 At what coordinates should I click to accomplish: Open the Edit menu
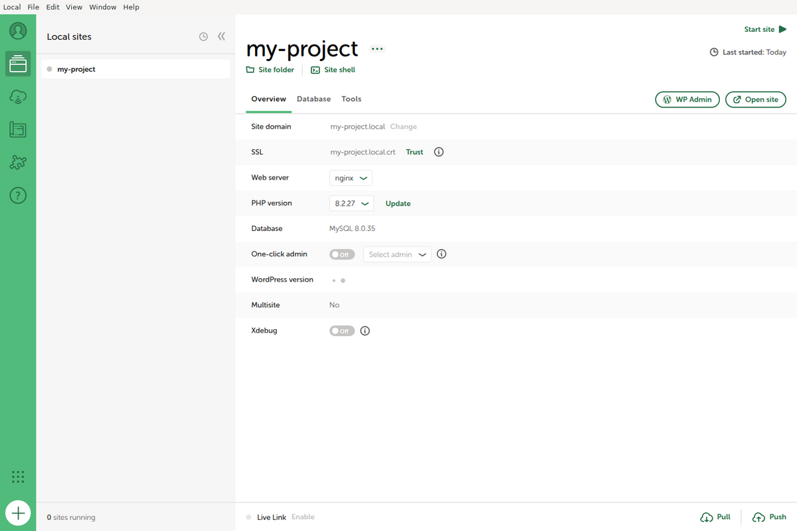click(x=52, y=7)
